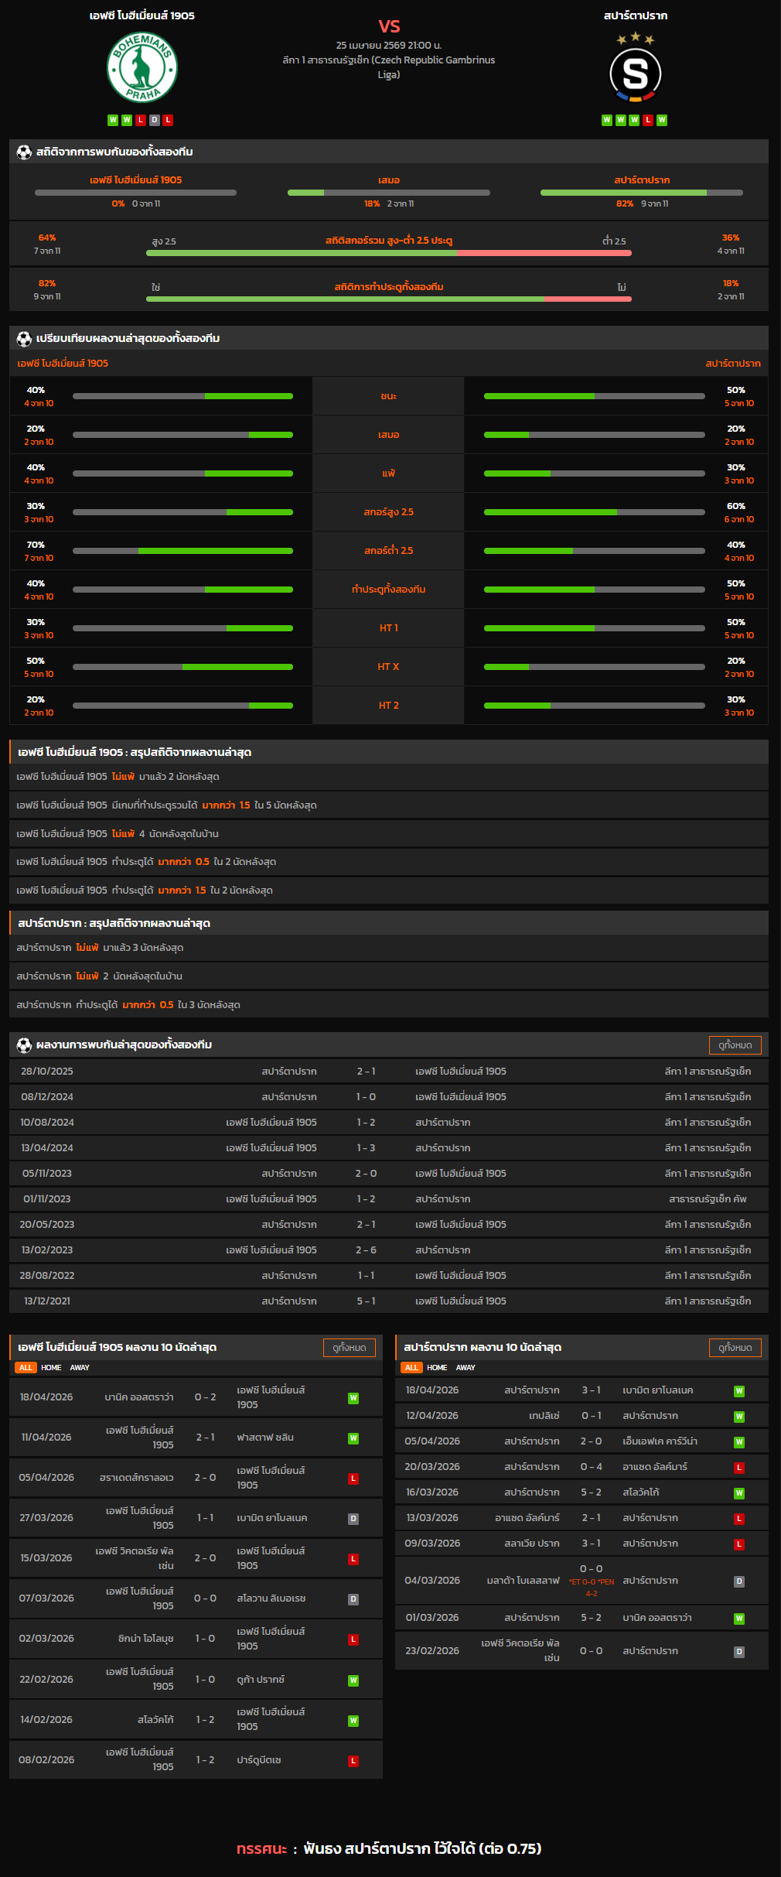This screenshot has height=1877, width=781.
Task: Click the soccer ball icon beside head-to-head stats header
Action: [24, 152]
